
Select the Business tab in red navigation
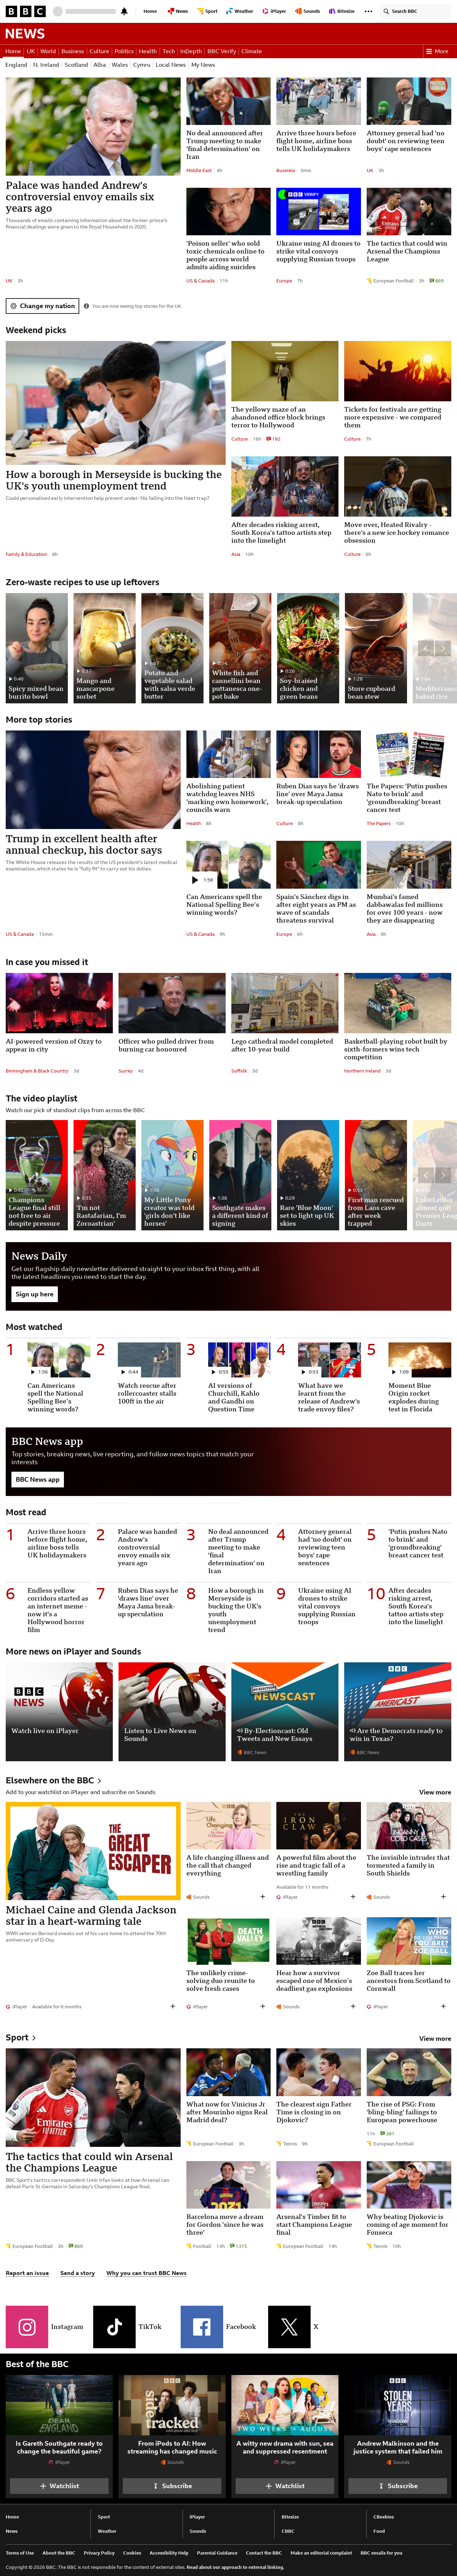coord(72,51)
